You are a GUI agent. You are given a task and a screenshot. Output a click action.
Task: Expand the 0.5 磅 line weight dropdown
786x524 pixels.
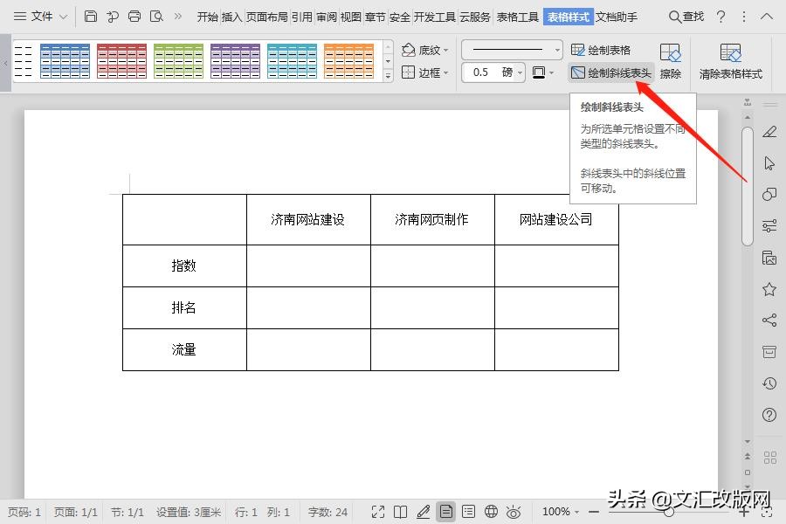(x=520, y=72)
